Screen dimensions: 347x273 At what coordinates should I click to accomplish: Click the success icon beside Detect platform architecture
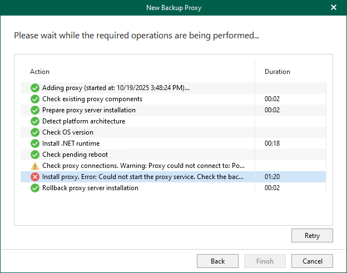tap(35, 121)
